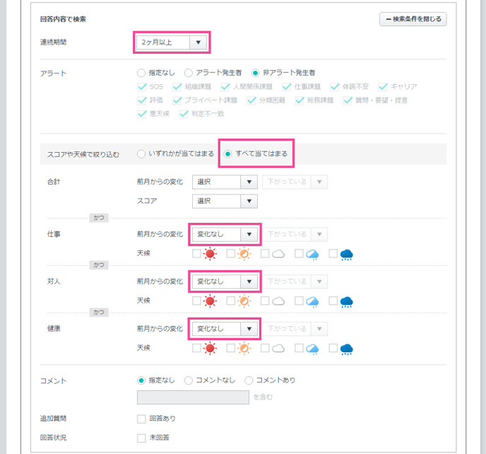Screen dimensions: 486x454
Task: Open the 合計 スコア 選択 dropdown
Action: click(225, 201)
